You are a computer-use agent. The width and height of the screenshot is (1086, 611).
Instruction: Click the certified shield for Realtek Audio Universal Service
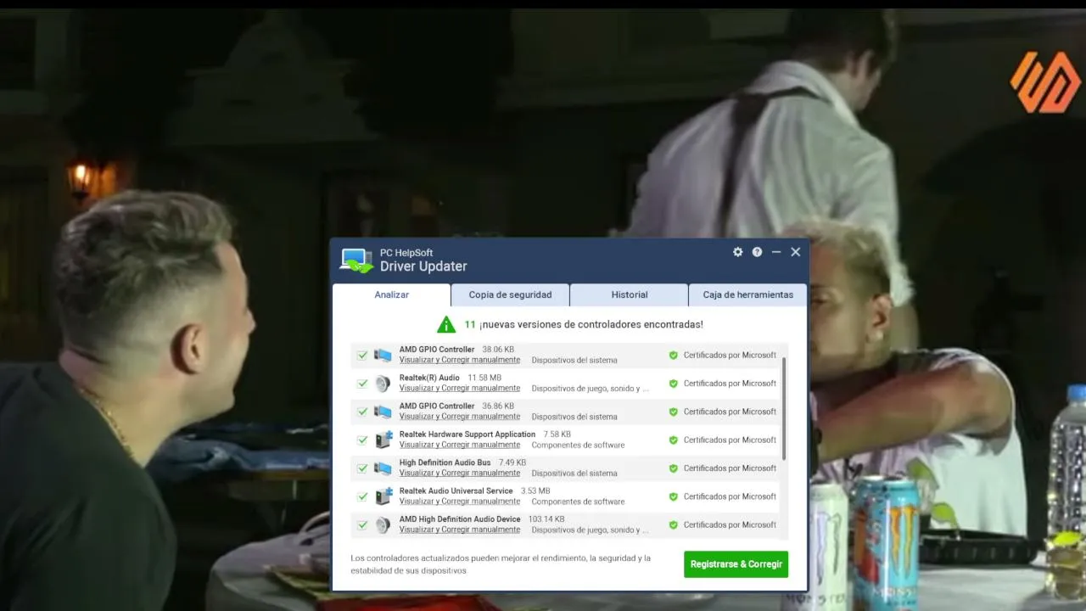pyautogui.click(x=674, y=496)
